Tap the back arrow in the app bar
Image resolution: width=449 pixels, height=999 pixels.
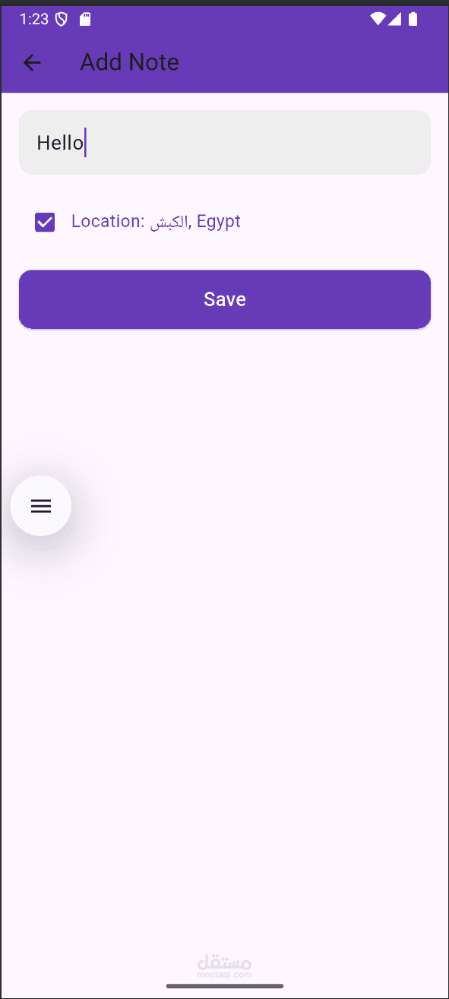coord(32,62)
